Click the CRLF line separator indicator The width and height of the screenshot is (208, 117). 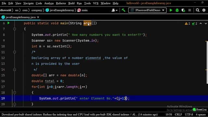tap(178, 114)
